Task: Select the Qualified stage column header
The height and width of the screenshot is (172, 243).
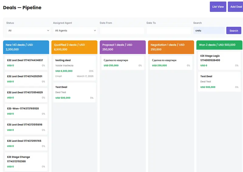Action: point(74,47)
